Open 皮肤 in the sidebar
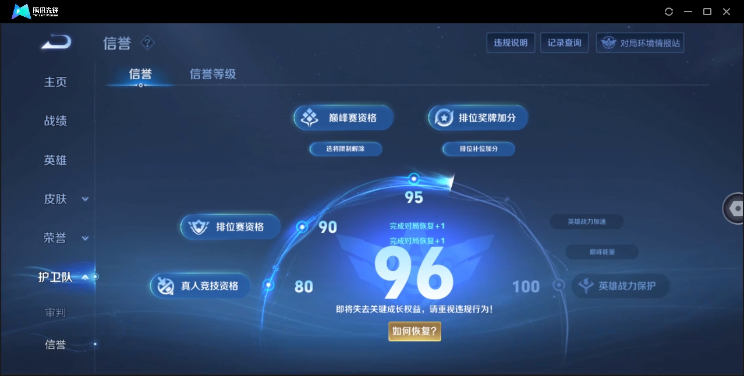Image resolution: width=744 pixels, height=376 pixels. point(56,199)
